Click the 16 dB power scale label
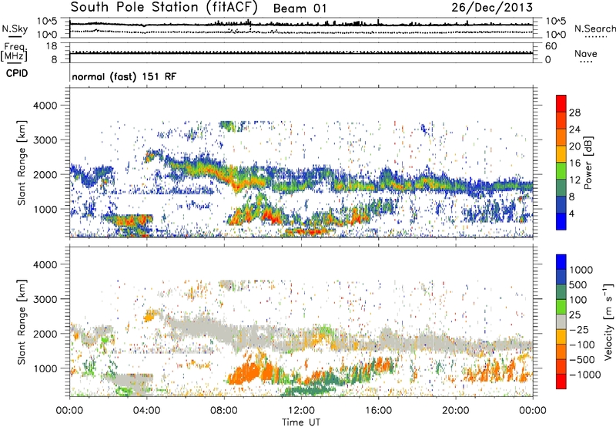This screenshot has height=427, width=616. click(x=574, y=163)
